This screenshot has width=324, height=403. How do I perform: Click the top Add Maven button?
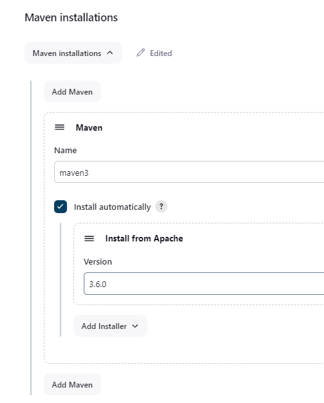click(72, 92)
